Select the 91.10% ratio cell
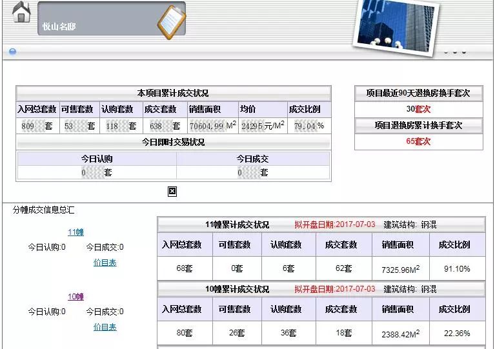 (457, 268)
